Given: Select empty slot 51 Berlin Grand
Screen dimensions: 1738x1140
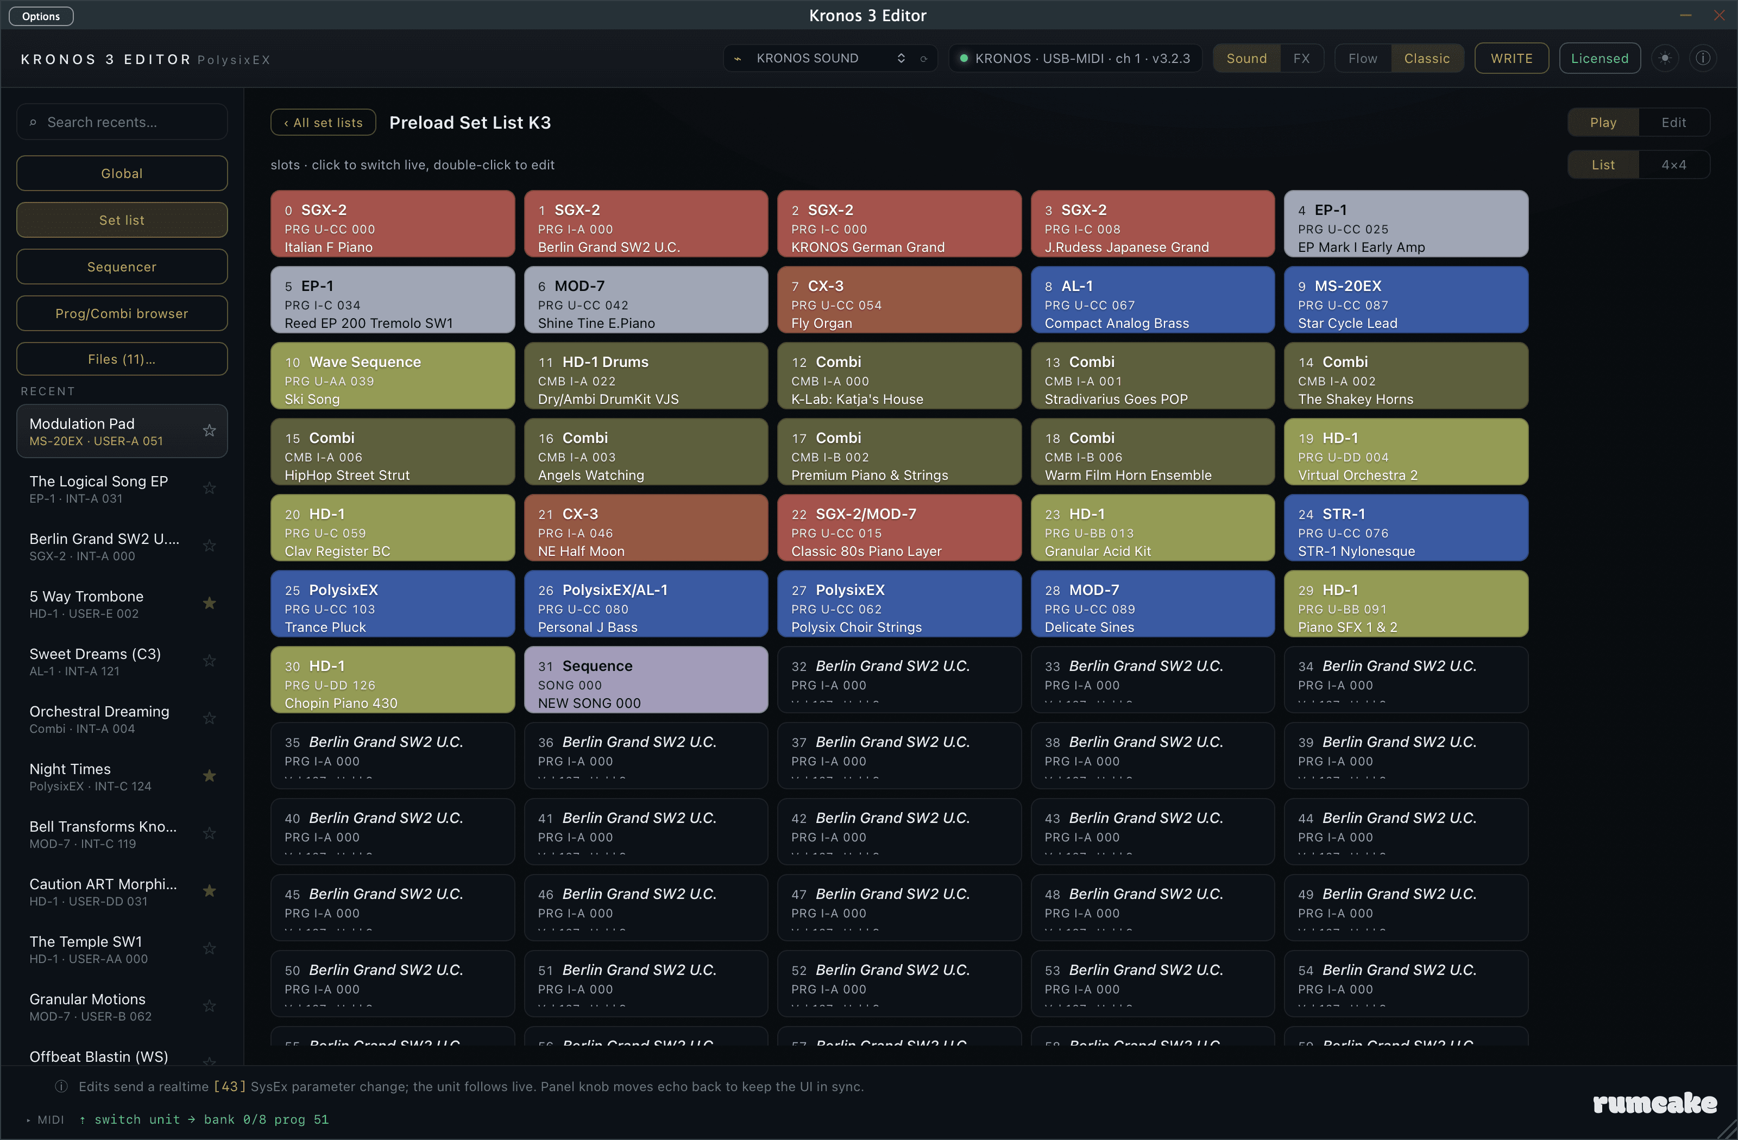Looking at the screenshot, I should click(x=646, y=983).
